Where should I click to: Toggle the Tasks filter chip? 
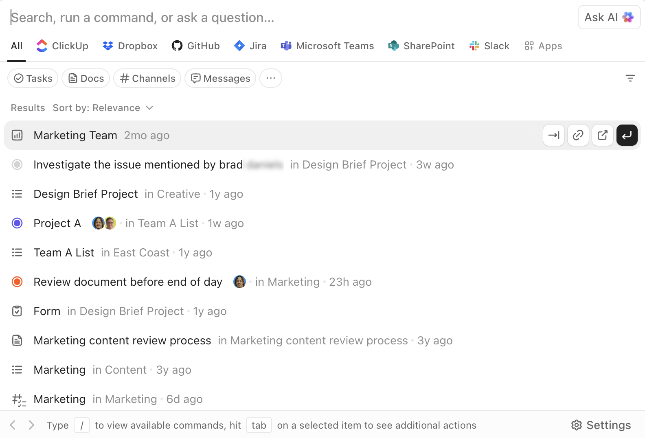tap(33, 78)
